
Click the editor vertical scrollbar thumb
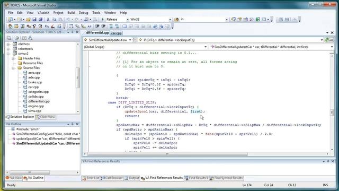(x=332, y=112)
